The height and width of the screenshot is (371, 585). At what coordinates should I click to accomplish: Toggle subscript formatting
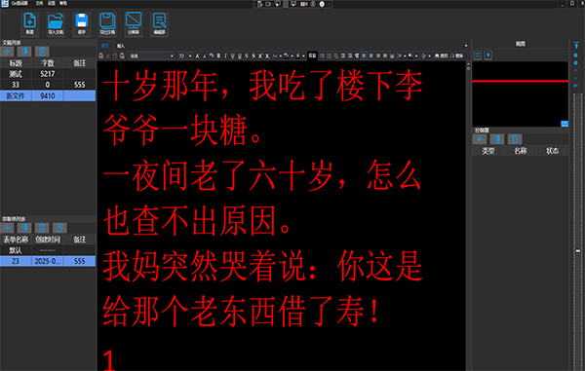(267, 56)
